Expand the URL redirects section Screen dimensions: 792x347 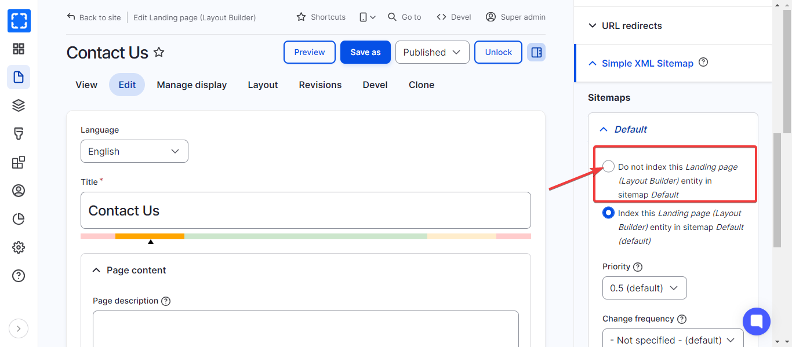tap(673, 25)
